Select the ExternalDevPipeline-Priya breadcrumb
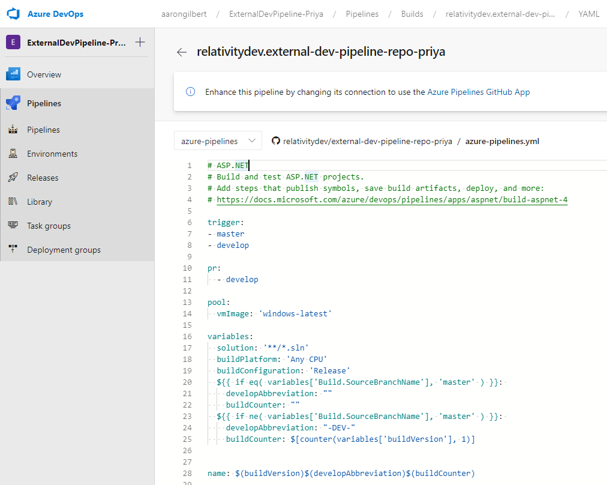Image resolution: width=607 pixels, height=485 pixels. [276, 14]
